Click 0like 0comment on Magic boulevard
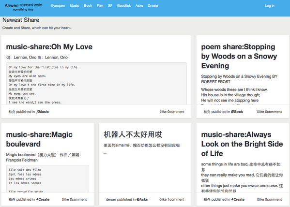This screenshot has width=290, height=207. tap(74, 199)
